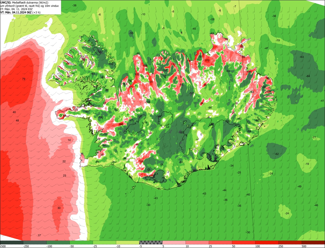
Task: Click the map value '-44' south of Iceland
Action: 224,190
